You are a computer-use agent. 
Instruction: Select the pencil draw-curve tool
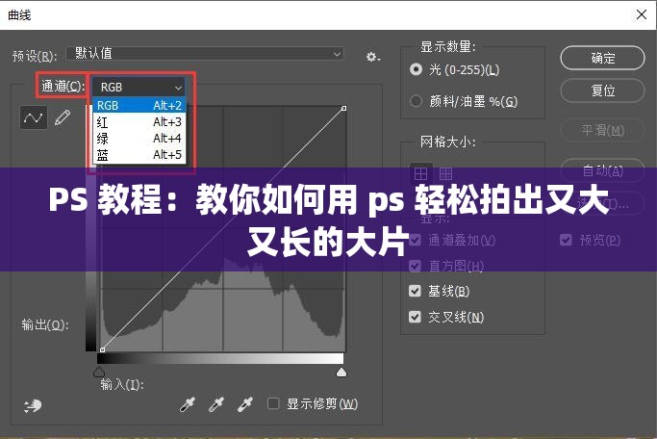[x=63, y=117]
